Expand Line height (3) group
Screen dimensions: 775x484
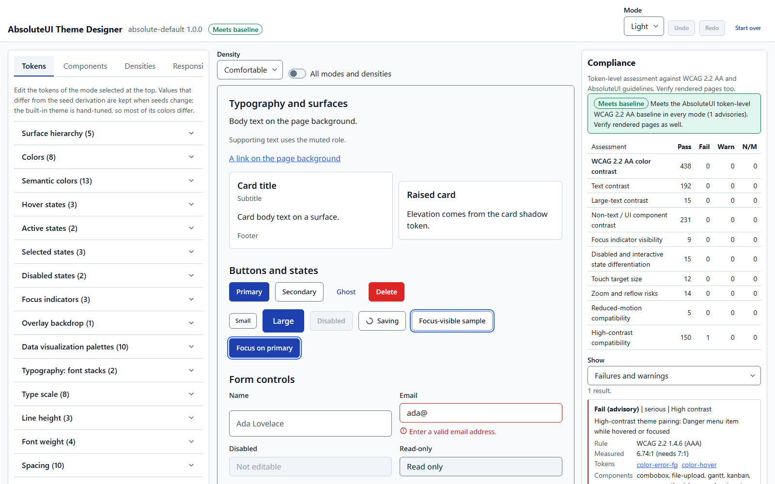click(x=108, y=418)
